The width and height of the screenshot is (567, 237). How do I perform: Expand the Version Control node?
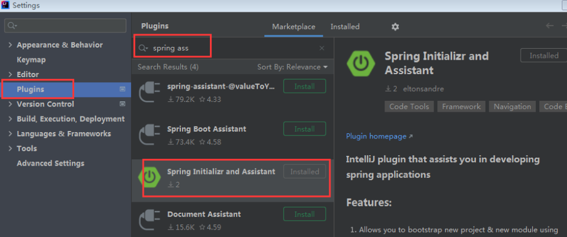coord(10,104)
